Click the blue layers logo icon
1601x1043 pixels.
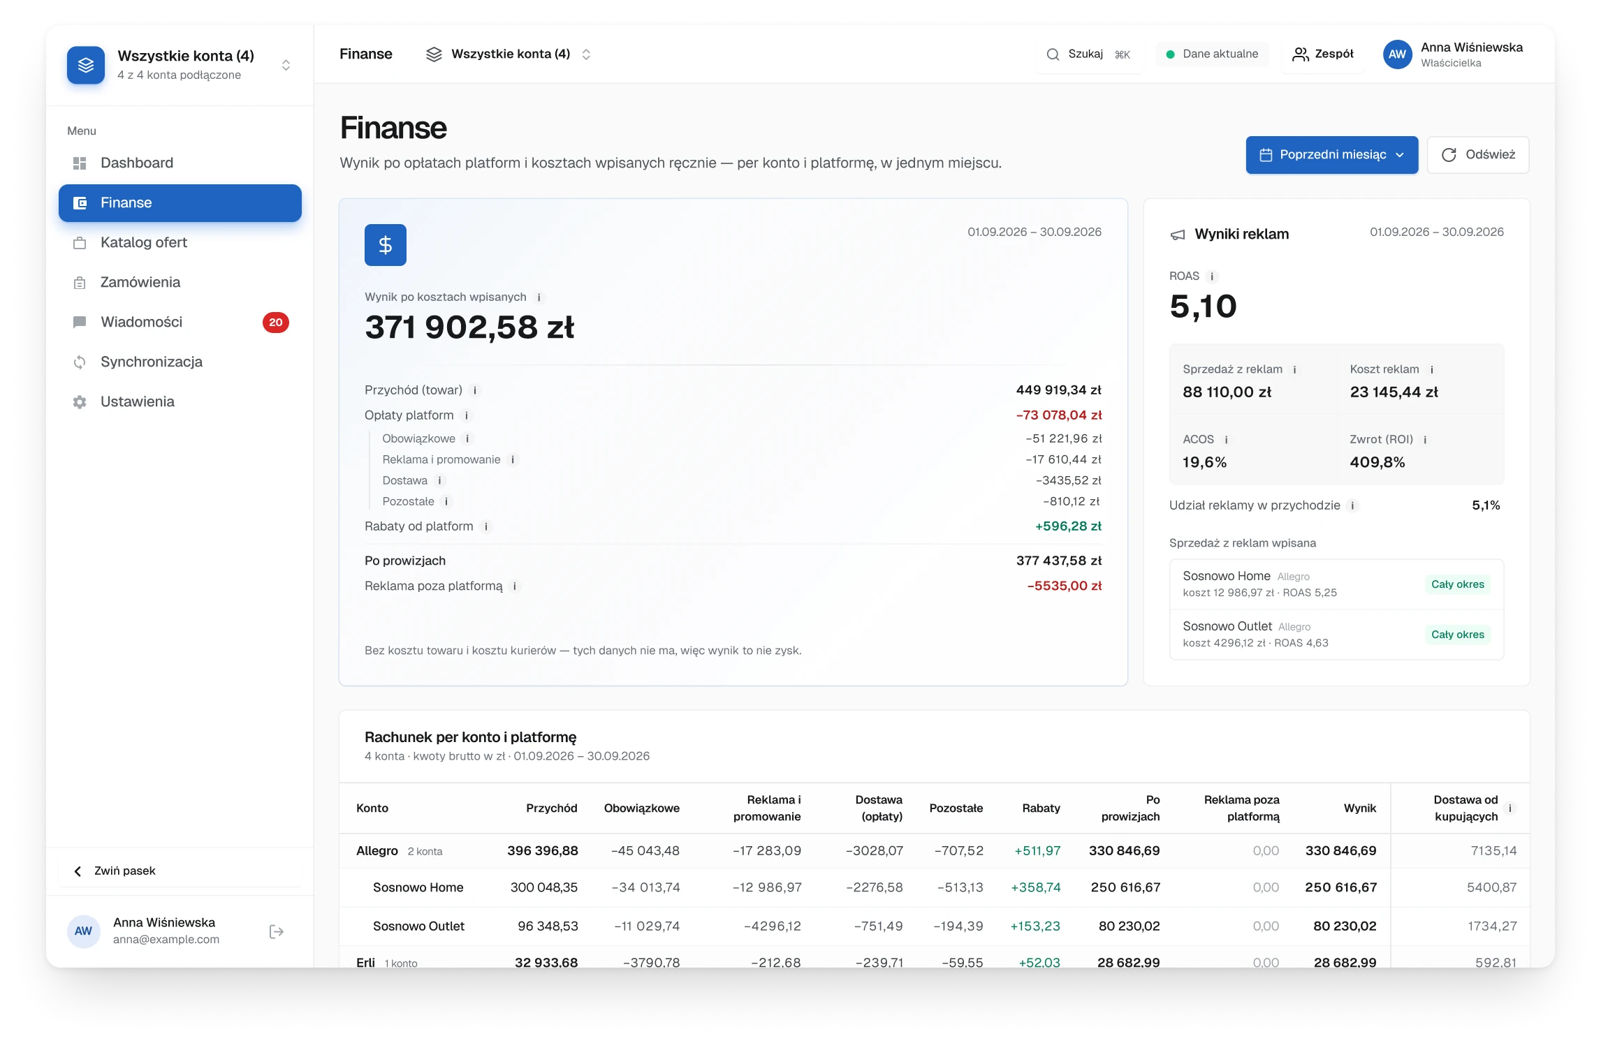pyautogui.click(x=86, y=65)
